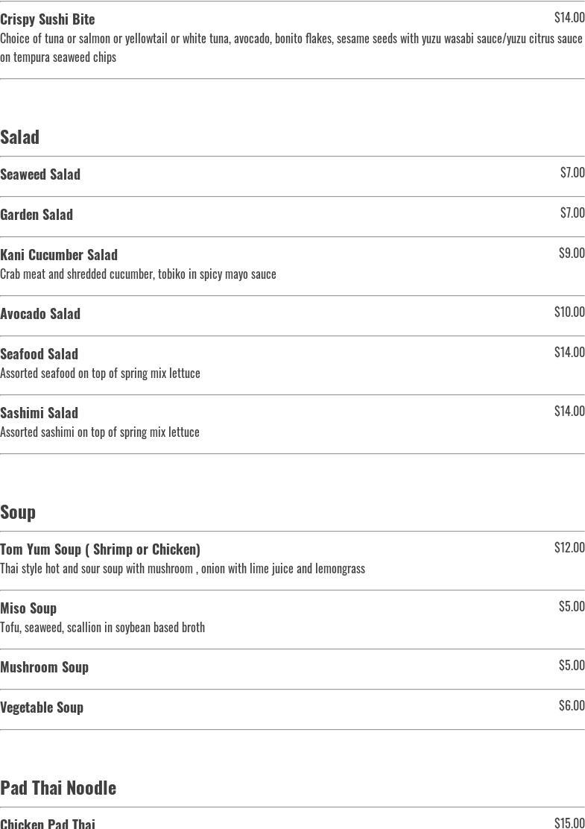Select Tom Yum Soup item title
Screen dimensions: 585x829
click(100, 549)
